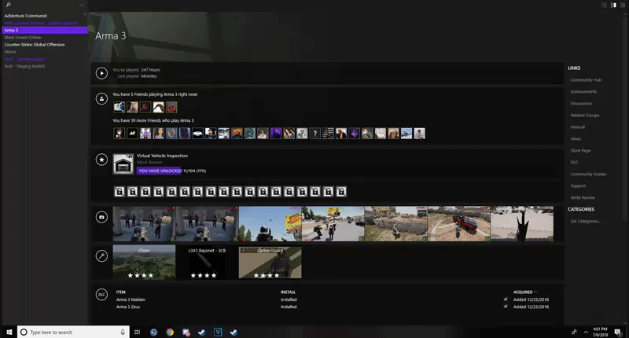Image resolution: width=629 pixels, height=338 pixels.
Task: Click the taskbar microphone icon
Action: pyautogui.click(x=123, y=332)
